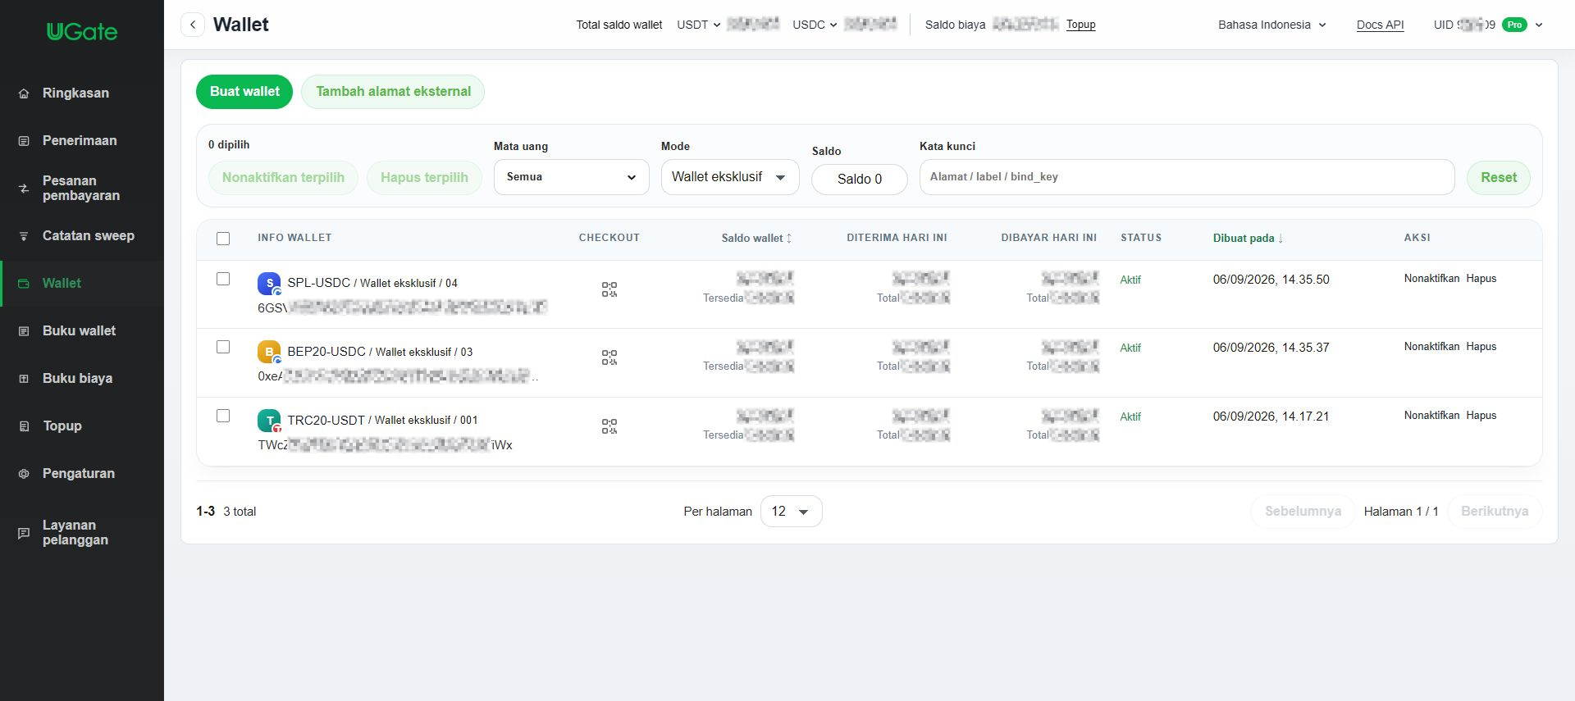Expand the Bahasa Indonesia language selector

click(1272, 25)
